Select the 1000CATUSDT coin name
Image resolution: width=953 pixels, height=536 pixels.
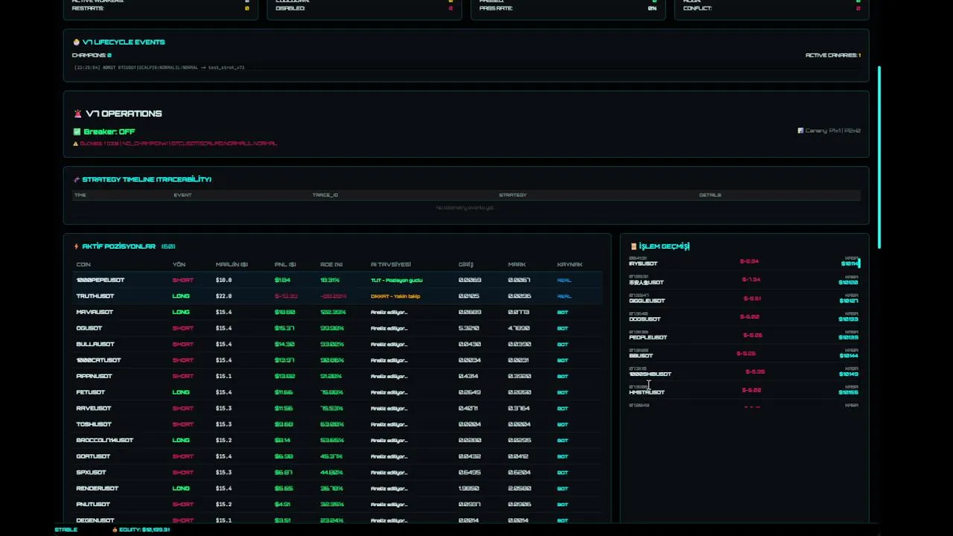pyautogui.click(x=98, y=360)
